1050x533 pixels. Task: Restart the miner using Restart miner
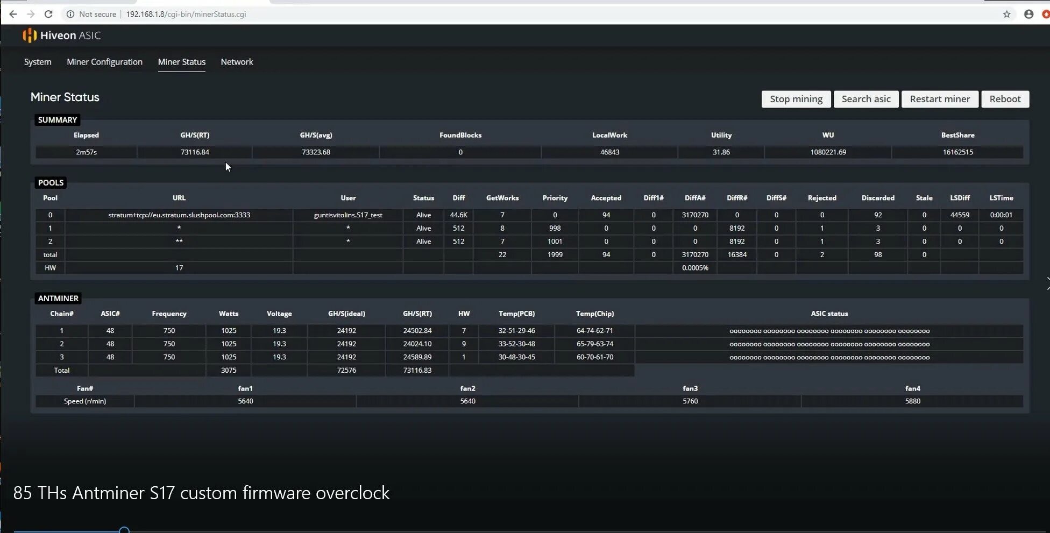940,99
